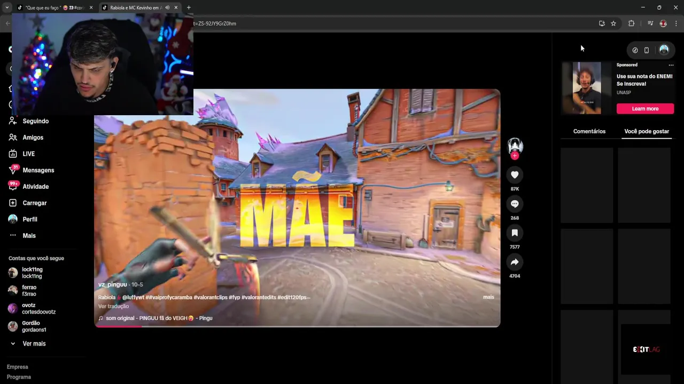Click the ExitLag suggested video thumbnail
684x384 pixels.
(x=646, y=349)
